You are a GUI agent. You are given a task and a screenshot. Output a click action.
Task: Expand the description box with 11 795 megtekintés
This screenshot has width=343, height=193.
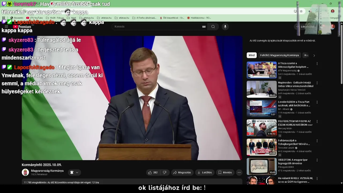pos(132,183)
